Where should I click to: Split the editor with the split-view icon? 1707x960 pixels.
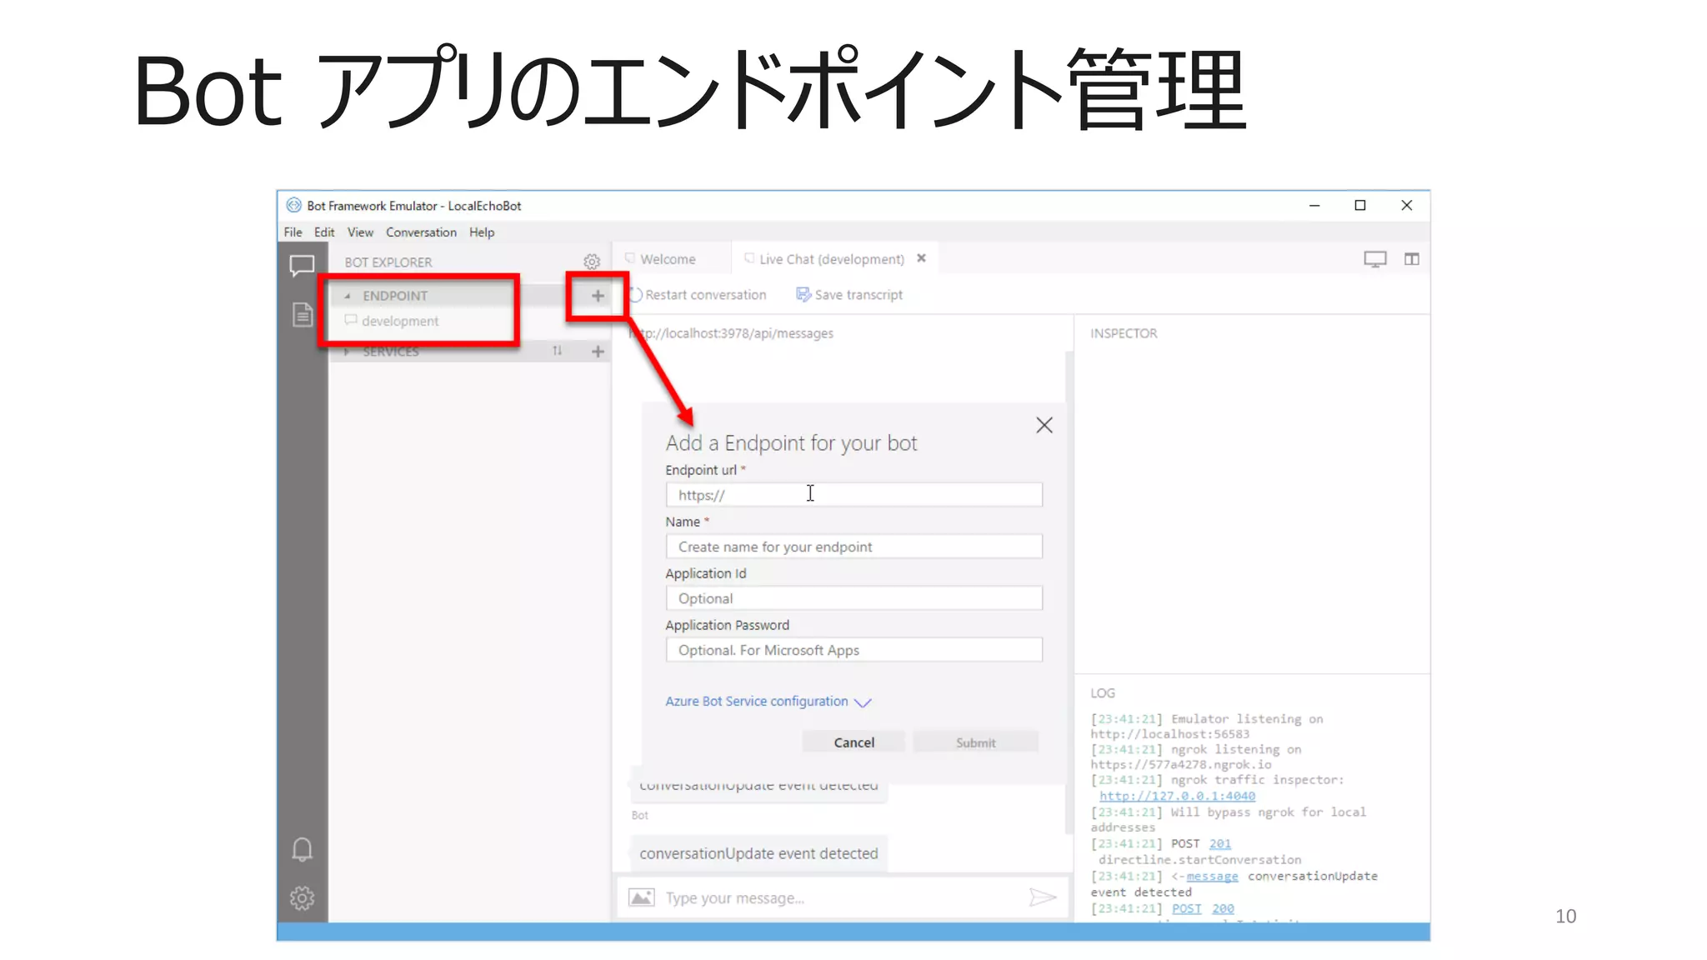(1411, 259)
